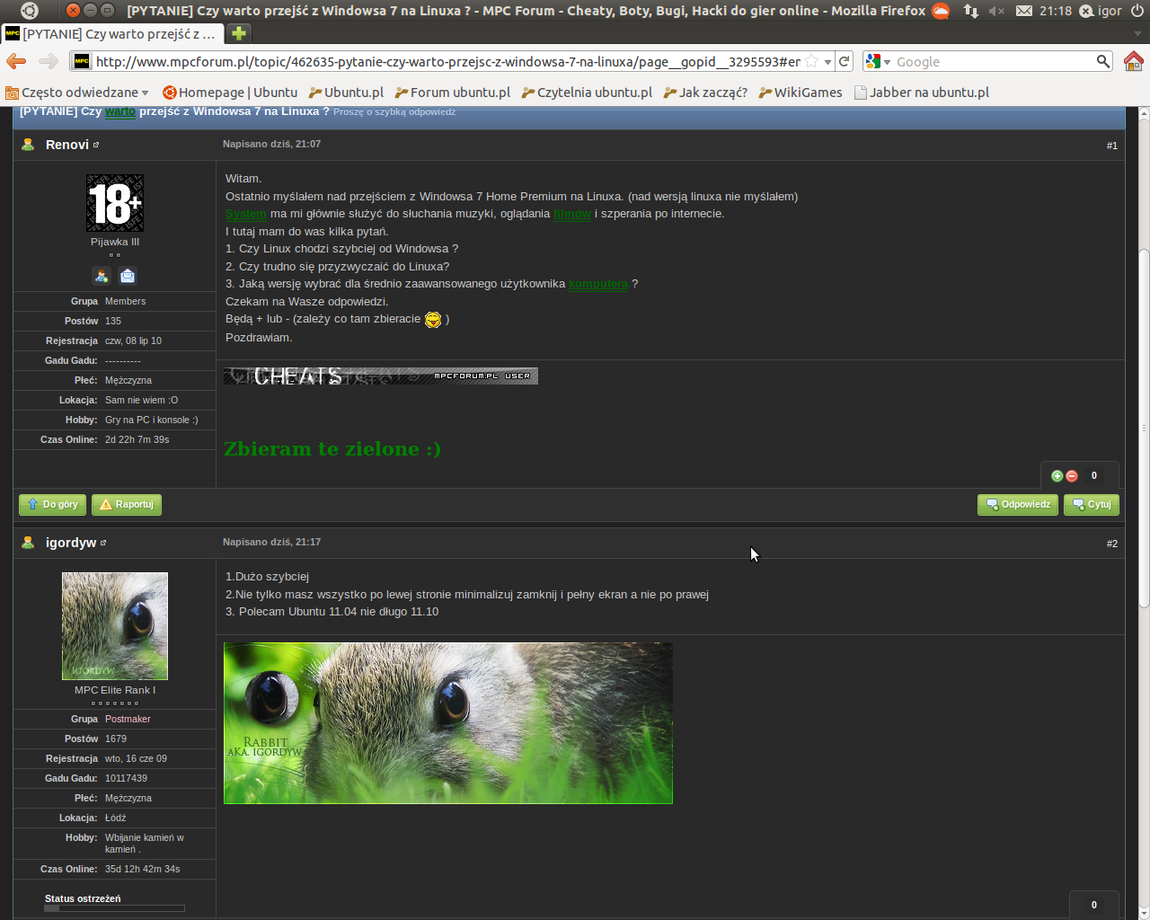Open permalink #1 of first post
The height and width of the screenshot is (920, 1150).
pyautogui.click(x=1112, y=146)
